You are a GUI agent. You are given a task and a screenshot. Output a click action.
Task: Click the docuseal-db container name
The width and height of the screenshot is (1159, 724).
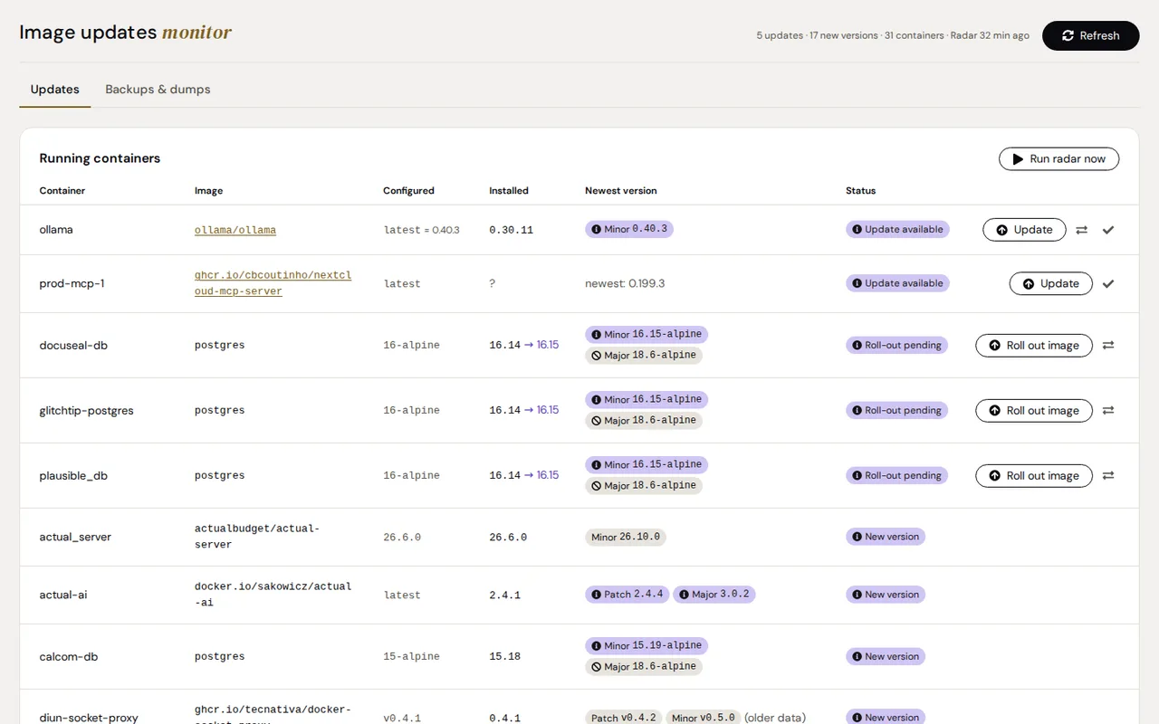[x=73, y=346]
